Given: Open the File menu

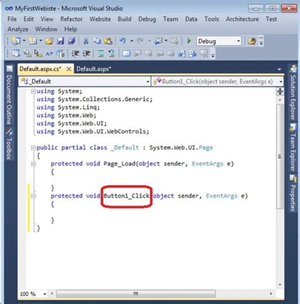Looking at the screenshot, I should click(12, 19).
